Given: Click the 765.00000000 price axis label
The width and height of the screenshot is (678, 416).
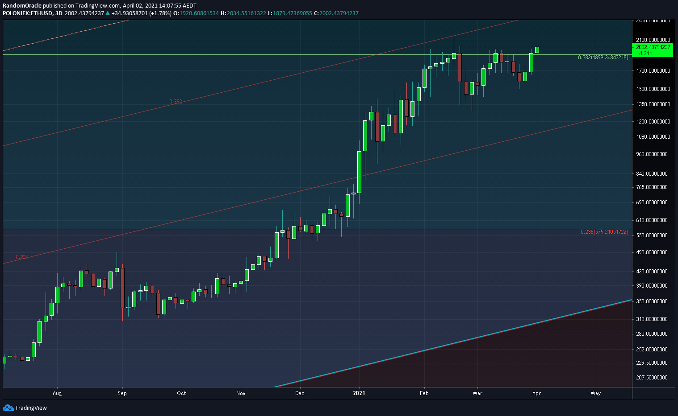Looking at the screenshot, I should tap(652, 187).
